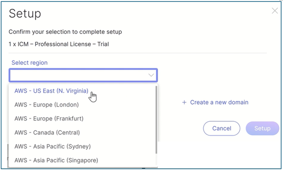Click the divider line under the license text
Screen dimensions: 283x171
point(137,53)
